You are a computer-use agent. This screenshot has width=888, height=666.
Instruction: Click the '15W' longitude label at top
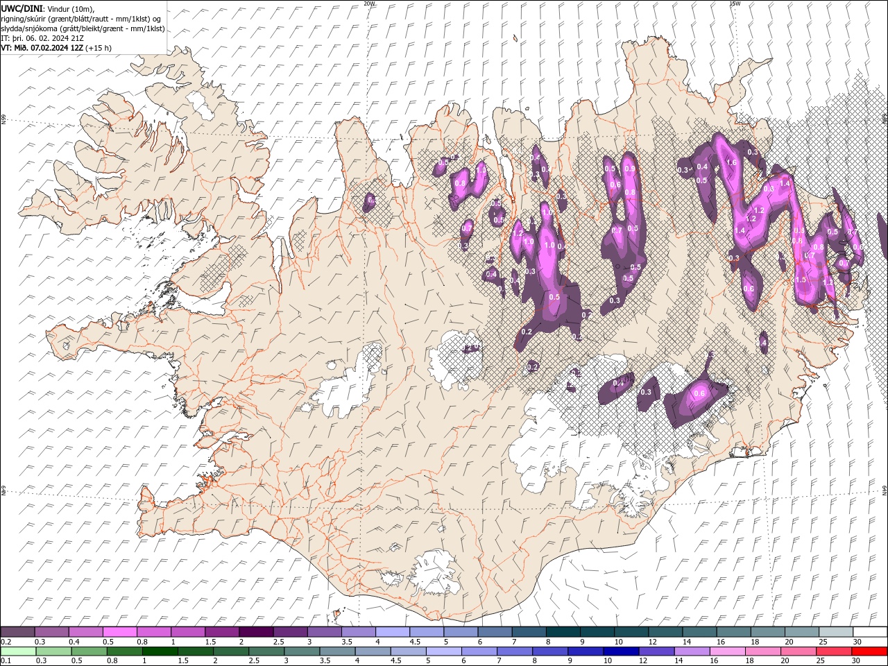[x=735, y=3]
